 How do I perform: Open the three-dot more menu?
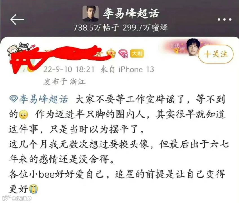click(225, 19)
